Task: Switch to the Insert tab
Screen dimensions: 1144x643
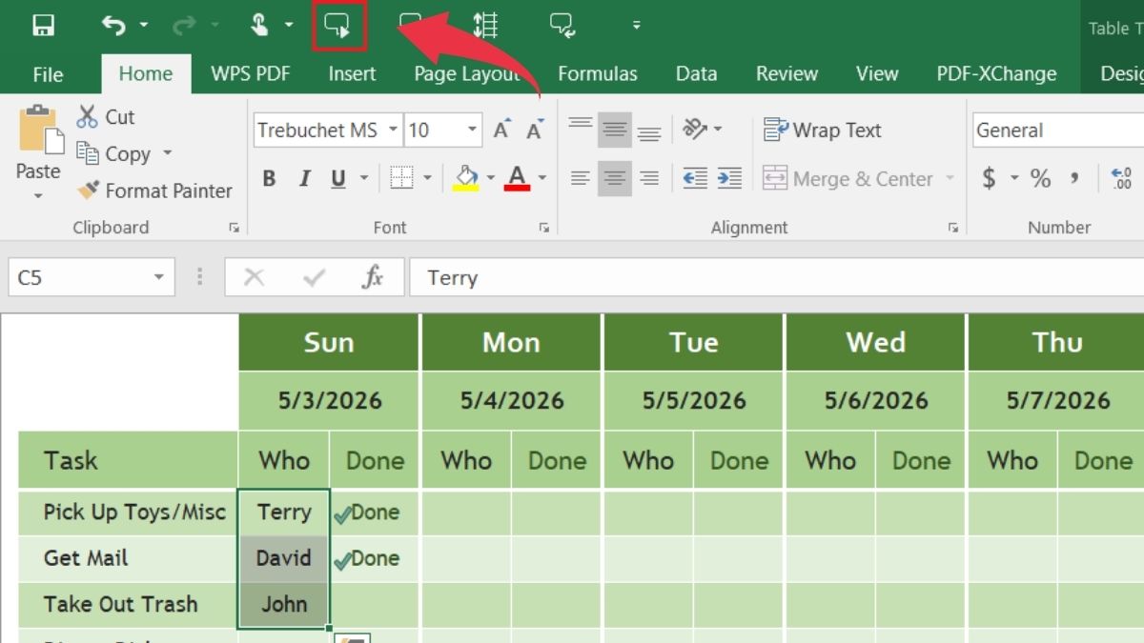Action: click(352, 73)
